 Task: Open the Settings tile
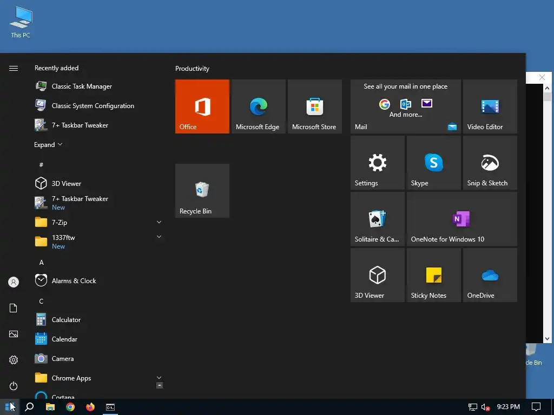(x=377, y=162)
